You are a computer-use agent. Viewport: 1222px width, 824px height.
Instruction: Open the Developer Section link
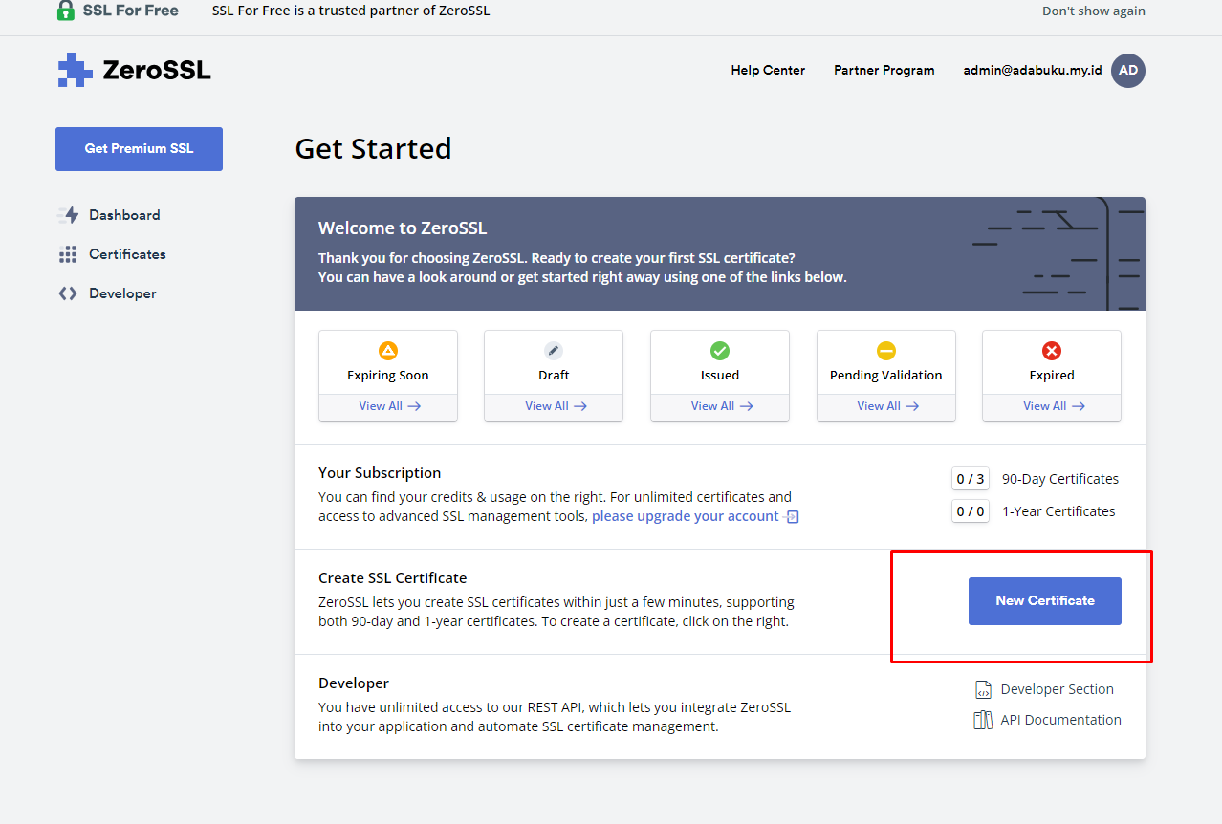point(1058,689)
